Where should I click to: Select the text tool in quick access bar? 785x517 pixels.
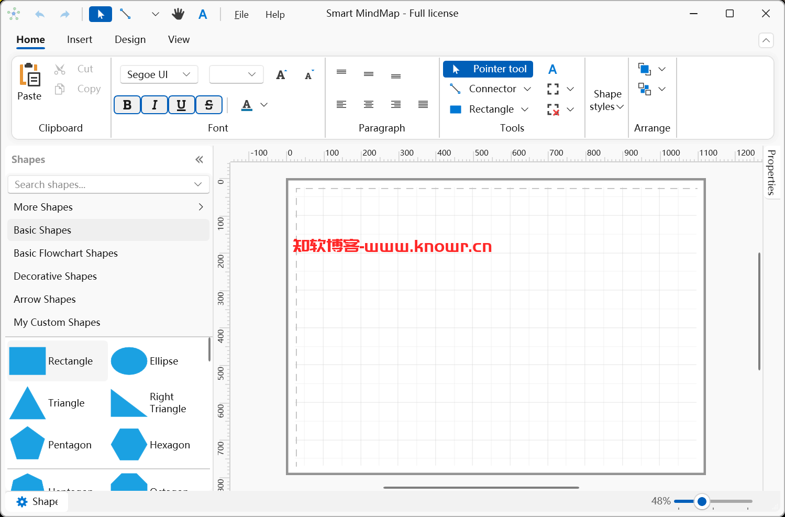tap(203, 14)
